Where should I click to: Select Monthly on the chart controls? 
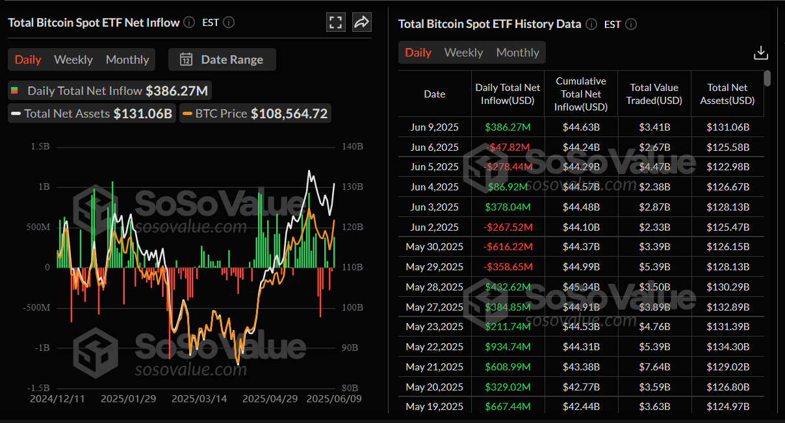click(127, 59)
